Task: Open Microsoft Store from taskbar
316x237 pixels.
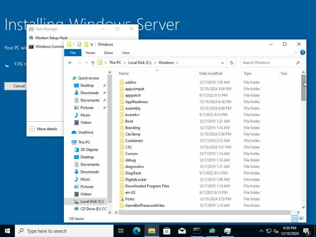Action: tap(167, 231)
